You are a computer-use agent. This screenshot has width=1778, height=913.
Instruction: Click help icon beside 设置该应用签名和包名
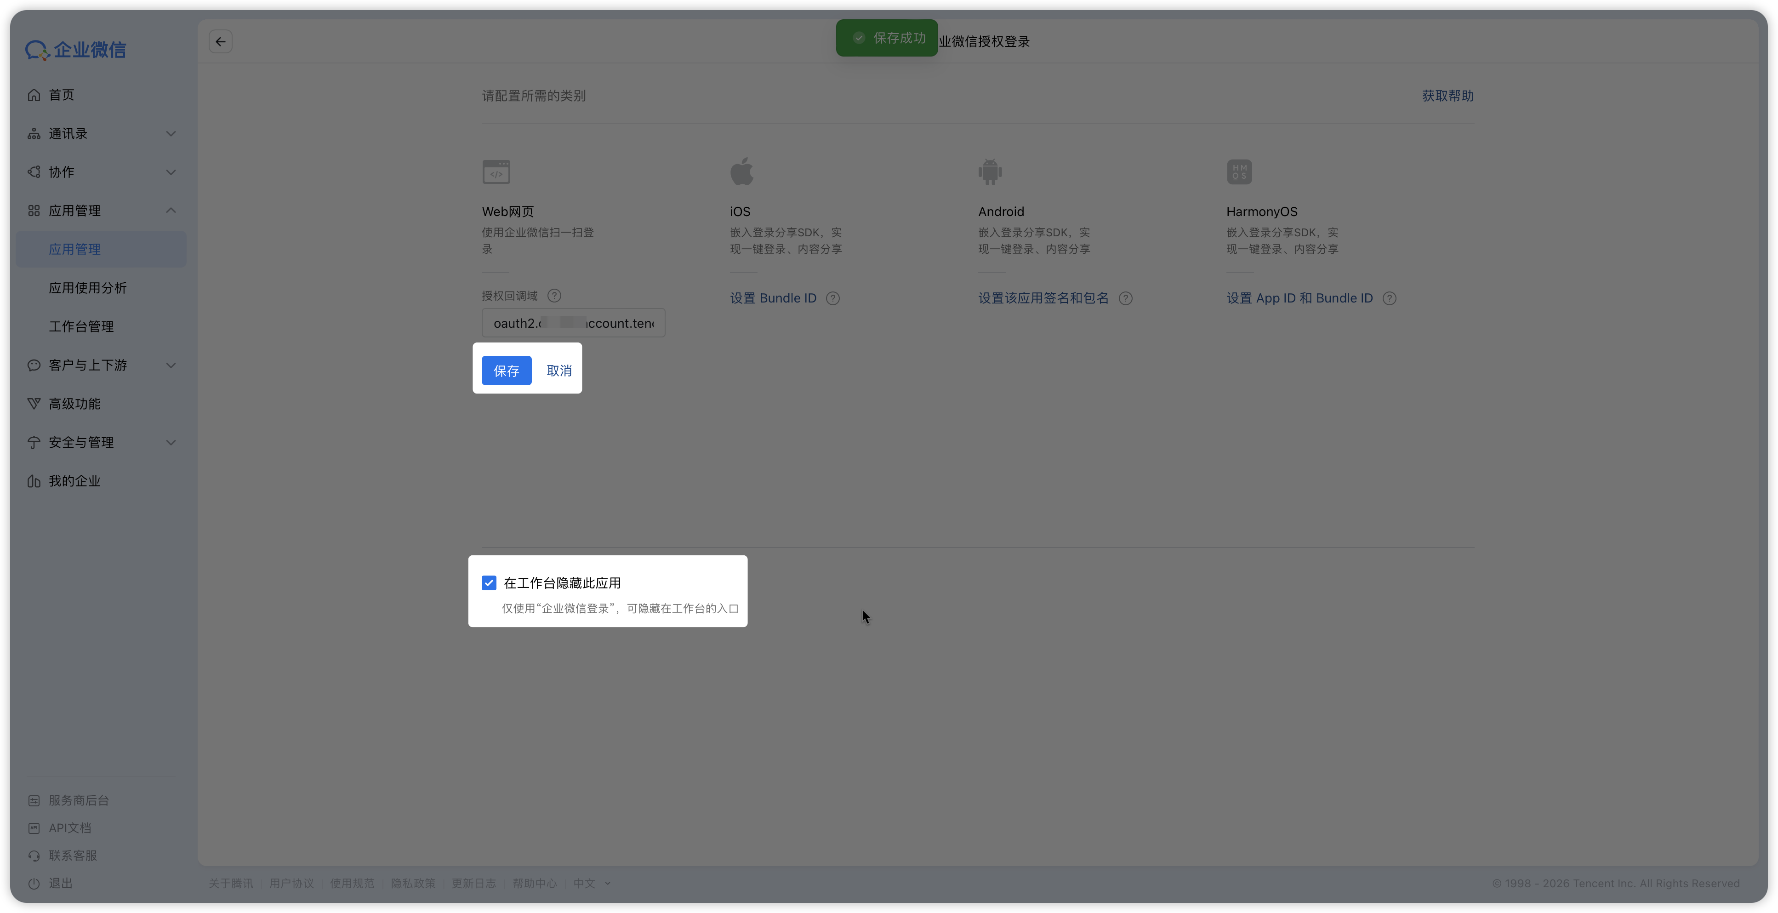pos(1126,298)
